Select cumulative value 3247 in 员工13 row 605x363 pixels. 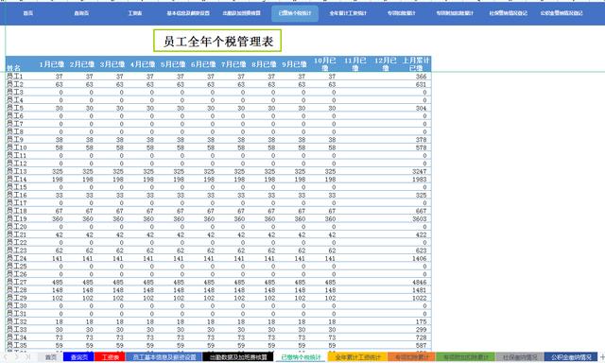pos(419,171)
